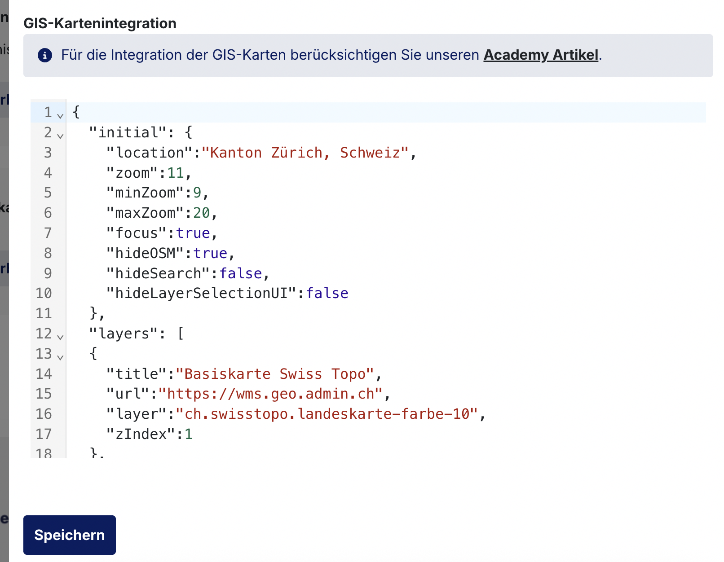The width and height of the screenshot is (724, 562).
Task: Click the wms.geo.admin.ch URL string
Action: pos(270,394)
